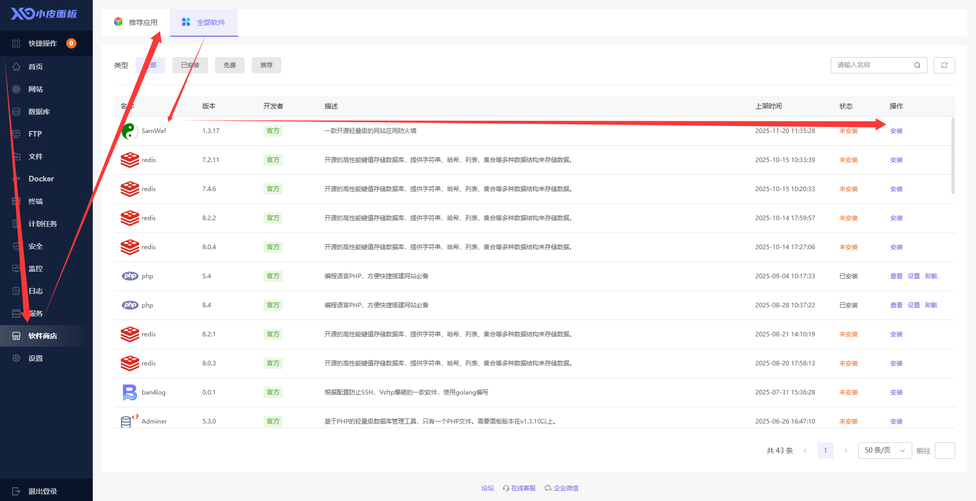
Task: Click 安装 link for SamWaf
Action: (x=896, y=131)
